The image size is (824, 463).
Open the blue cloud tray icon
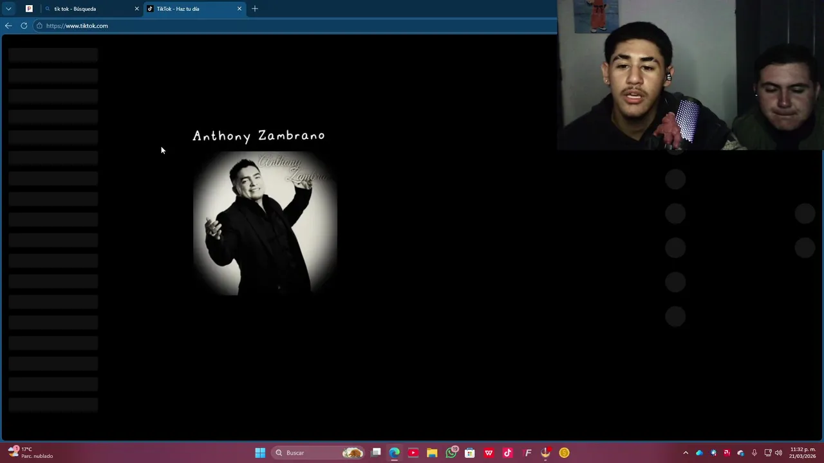[700, 453]
